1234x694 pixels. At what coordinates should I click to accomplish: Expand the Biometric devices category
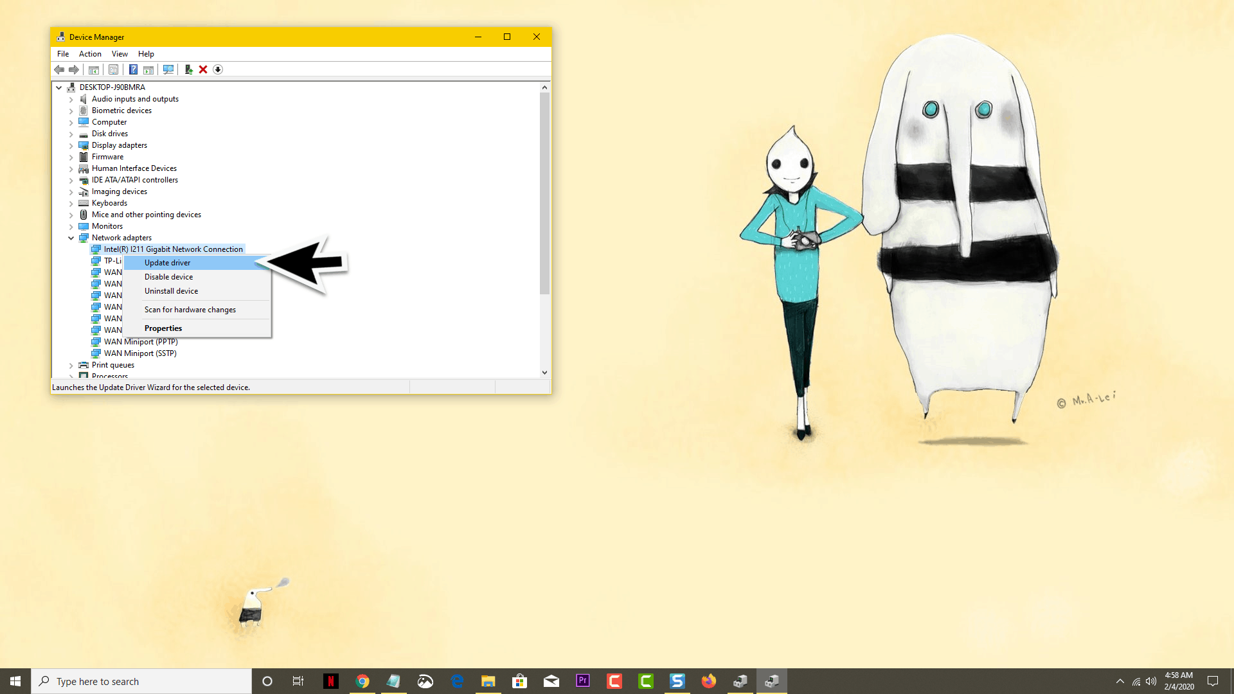coord(71,111)
